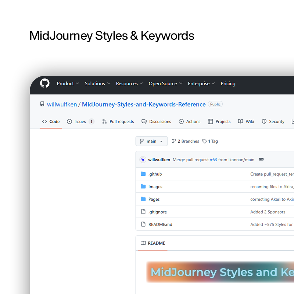The height and width of the screenshot is (294, 294).
Task: Expand commit details ellipsis button
Action: [x=261, y=159]
